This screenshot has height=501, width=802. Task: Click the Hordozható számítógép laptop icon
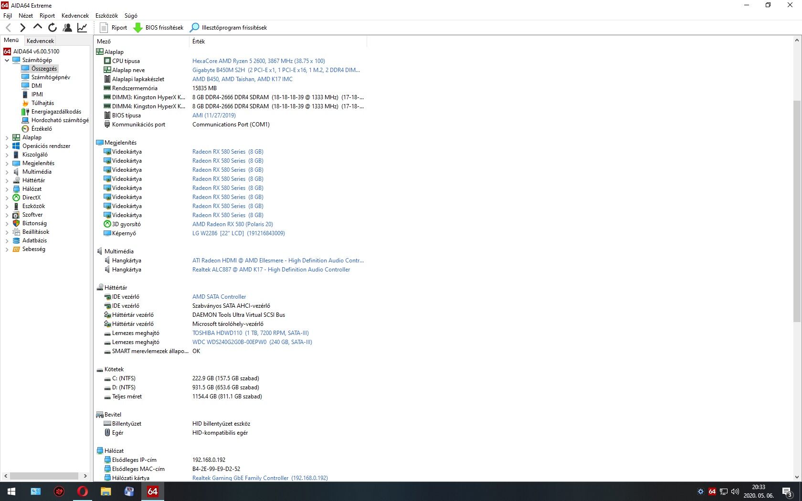coord(25,120)
